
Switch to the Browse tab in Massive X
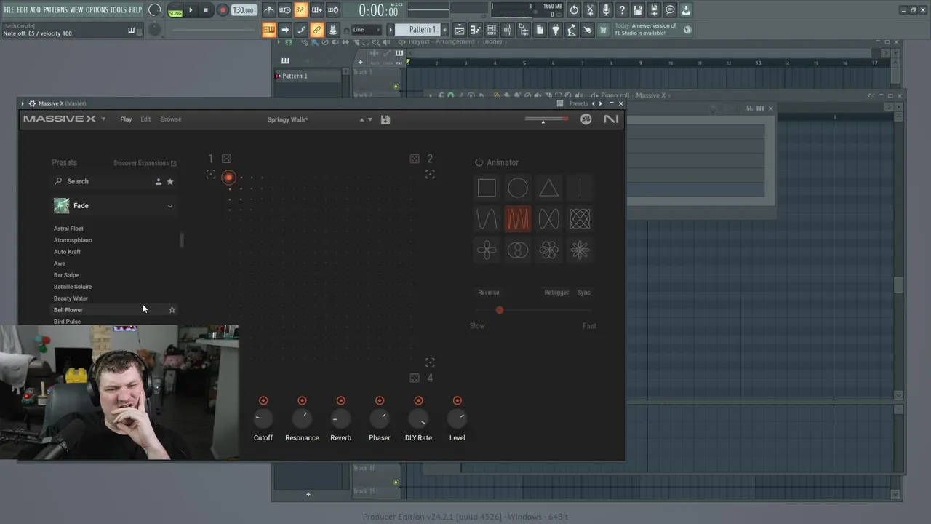tap(171, 119)
